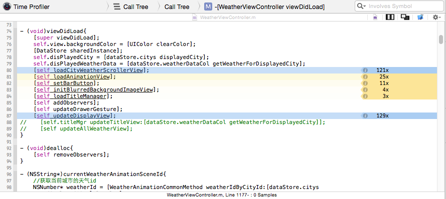Open file in Xcode via blueprint icon
The height and width of the screenshot is (199, 446).
click(x=420, y=17)
